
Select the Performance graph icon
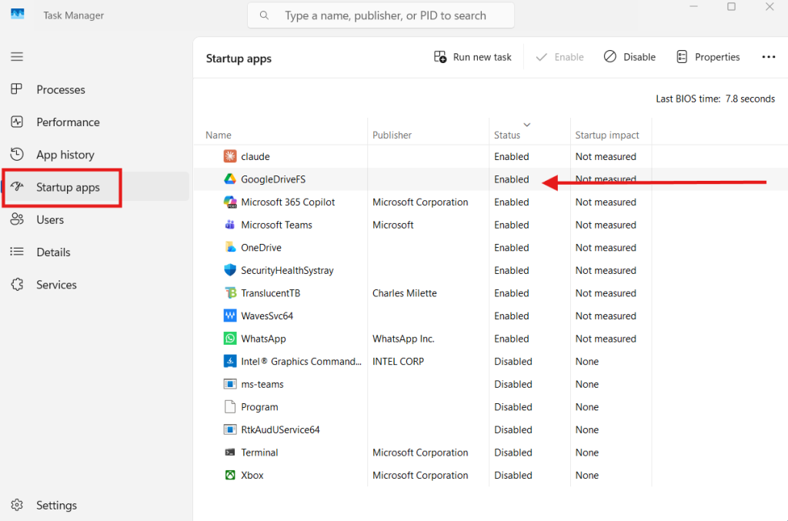17,122
